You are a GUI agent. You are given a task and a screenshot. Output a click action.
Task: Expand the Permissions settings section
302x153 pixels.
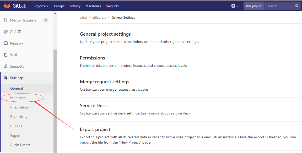(93, 58)
